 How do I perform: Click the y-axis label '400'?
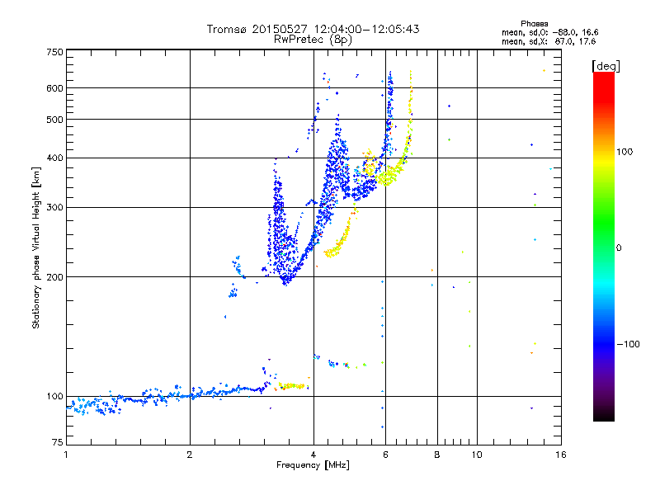[x=54, y=158]
